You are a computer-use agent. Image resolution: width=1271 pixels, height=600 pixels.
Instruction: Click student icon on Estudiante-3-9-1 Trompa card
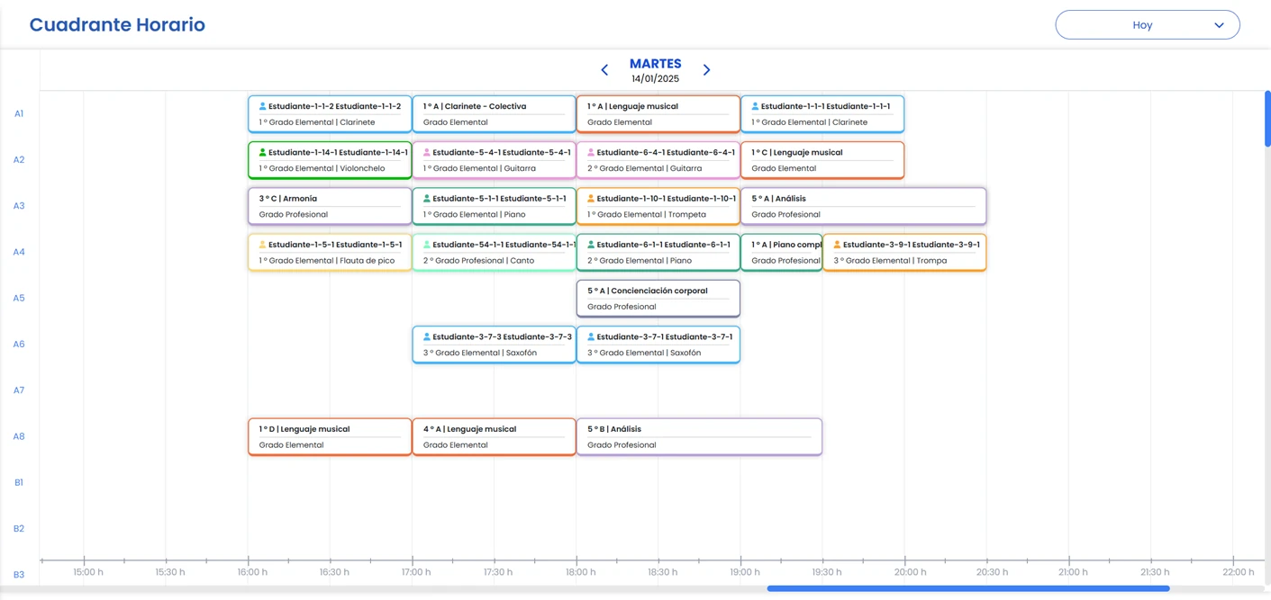point(837,245)
